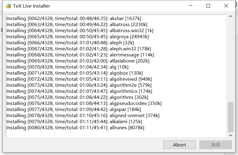Click the greyed-out 关闭 button
The width and height of the screenshot is (238, 155).
tap(216, 145)
